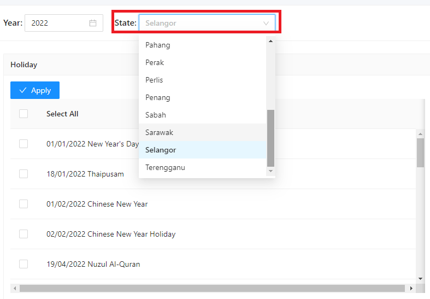Pick Sarawak from the state options
The width and height of the screenshot is (430, 299).
click(159, 132)
